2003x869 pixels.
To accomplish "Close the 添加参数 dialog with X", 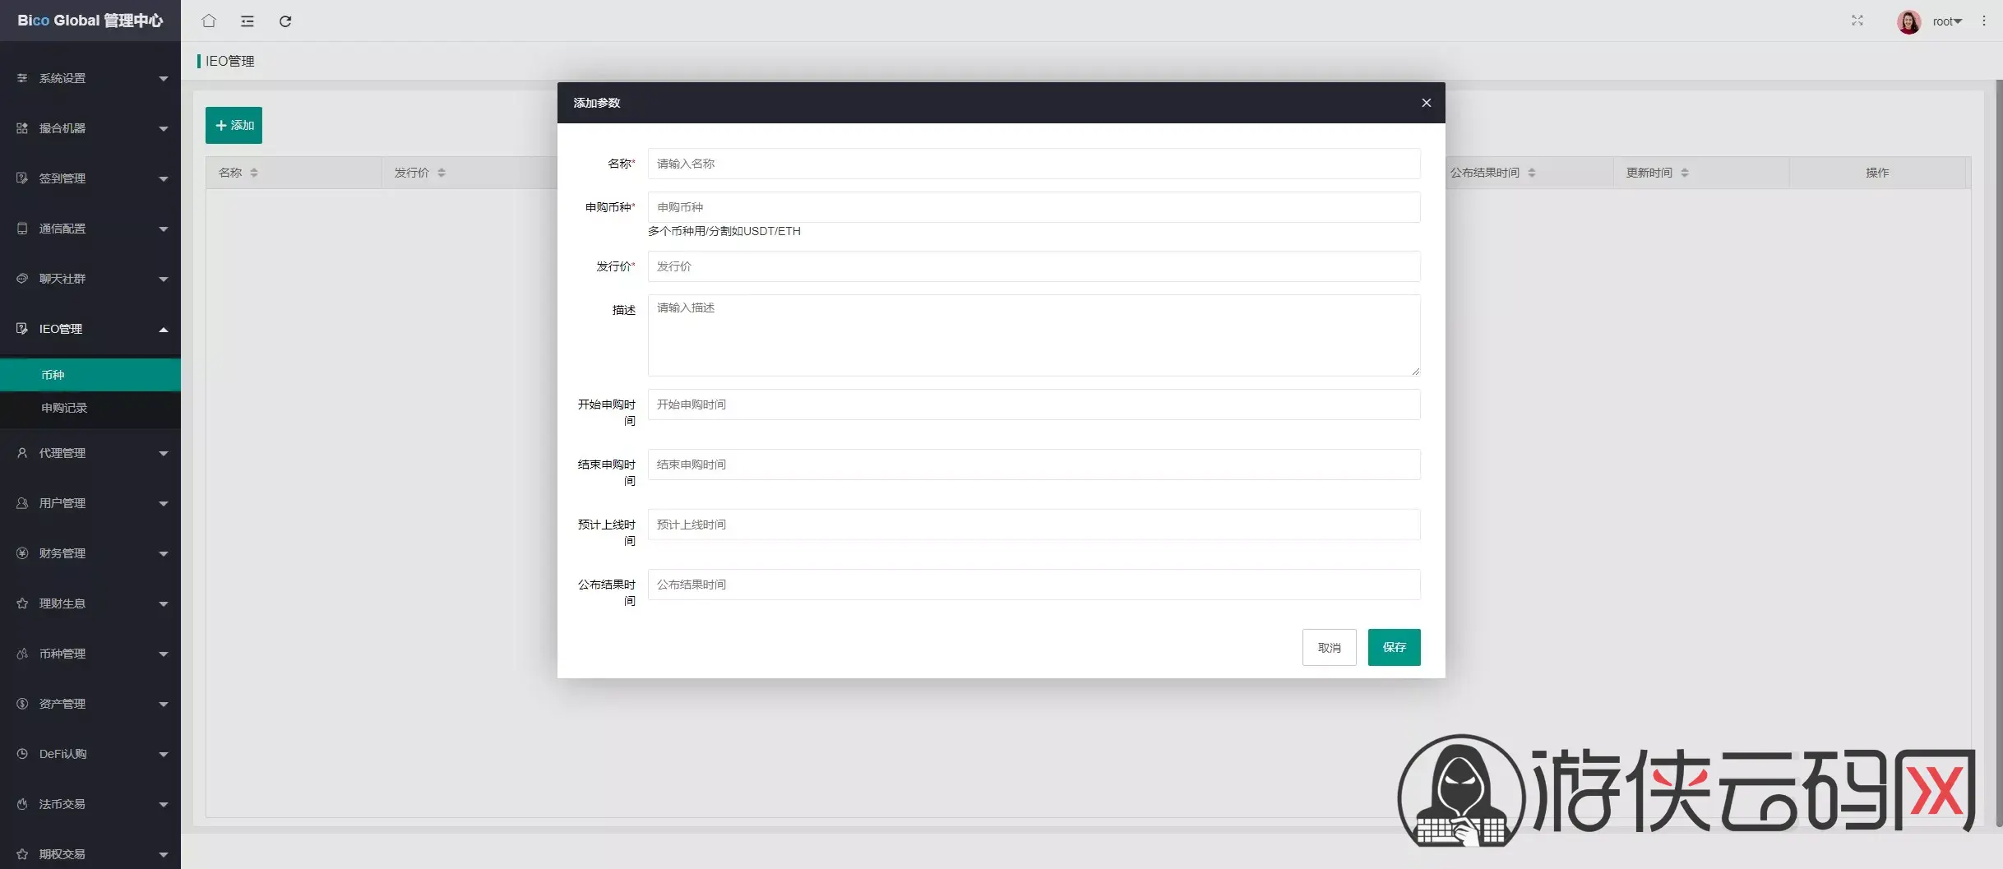I will coord(1426,103).
